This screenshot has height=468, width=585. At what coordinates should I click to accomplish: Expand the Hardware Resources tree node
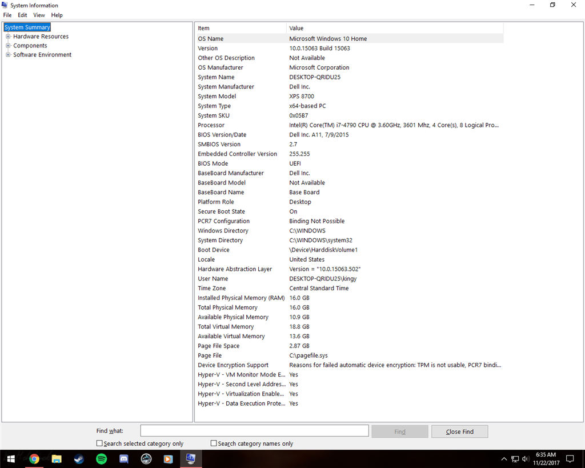tap(8, 36)
